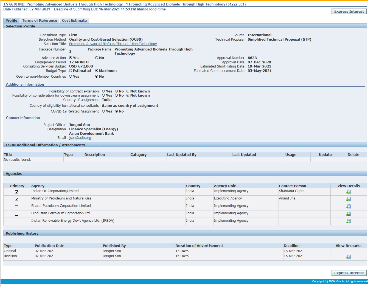Switch to Cost Estimate tab
Screen dimensions: 368x287
74,20
